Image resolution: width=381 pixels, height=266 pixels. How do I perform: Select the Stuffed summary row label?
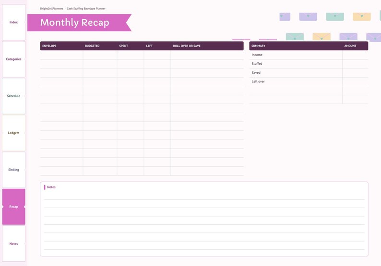[257, 64]
